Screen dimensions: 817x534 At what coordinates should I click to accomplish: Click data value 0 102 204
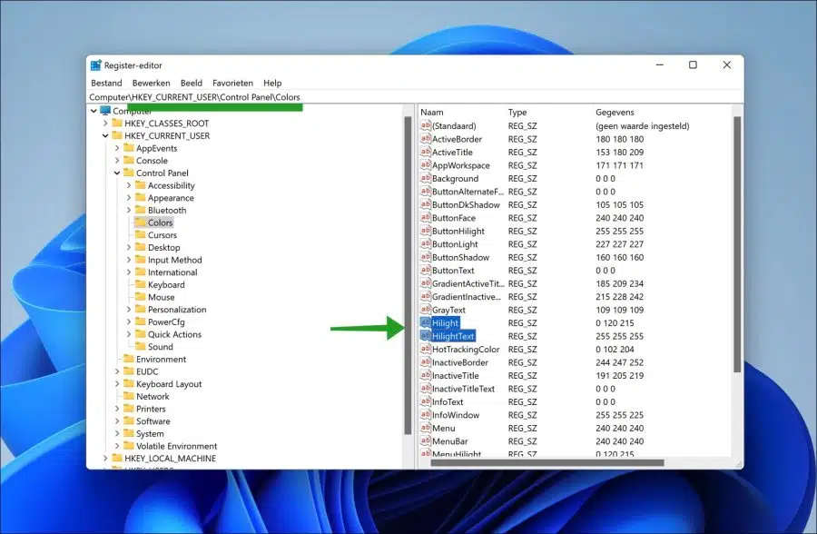(x=615, y=350)
